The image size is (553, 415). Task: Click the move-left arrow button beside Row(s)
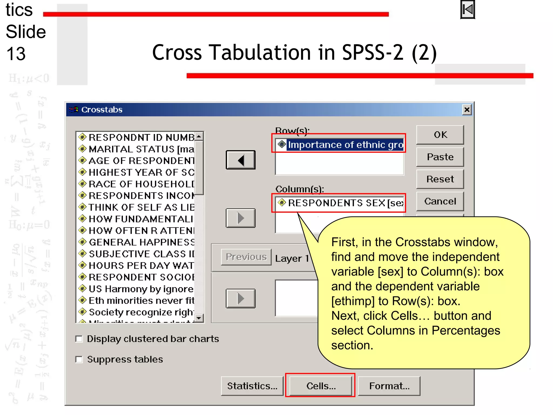(241, 160)
